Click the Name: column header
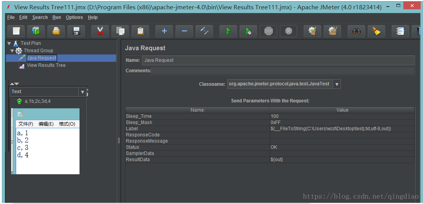Viewport: 423px width, 204px height. (x=198, y=110)
